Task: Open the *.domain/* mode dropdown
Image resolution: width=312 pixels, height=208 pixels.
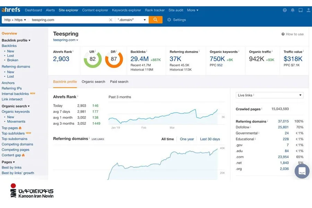Action: point(132,20)
